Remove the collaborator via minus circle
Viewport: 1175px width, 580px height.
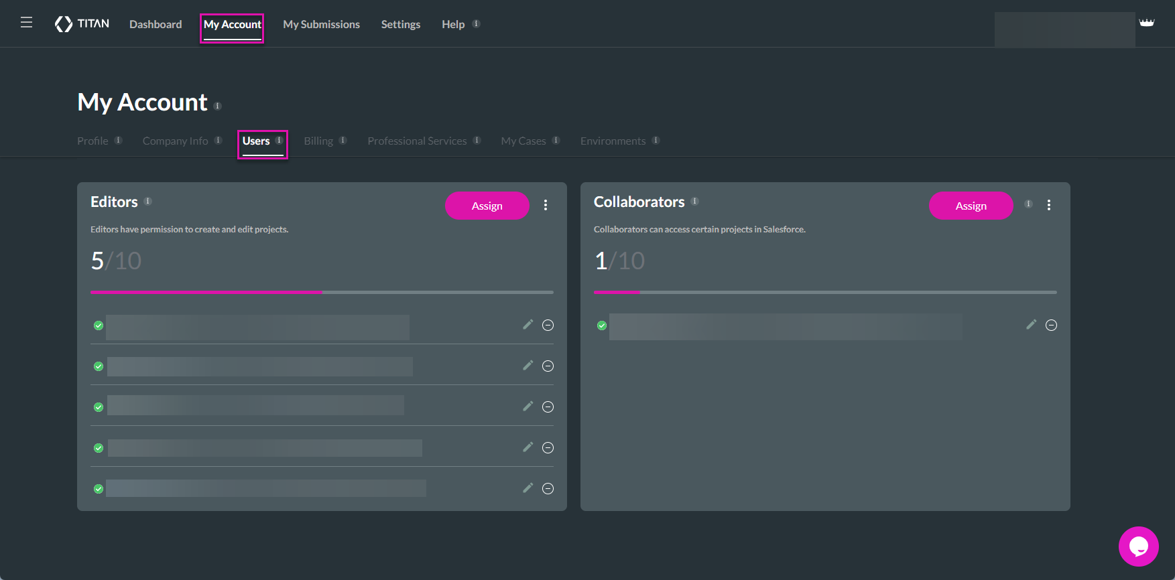(x=1051, y=325)
